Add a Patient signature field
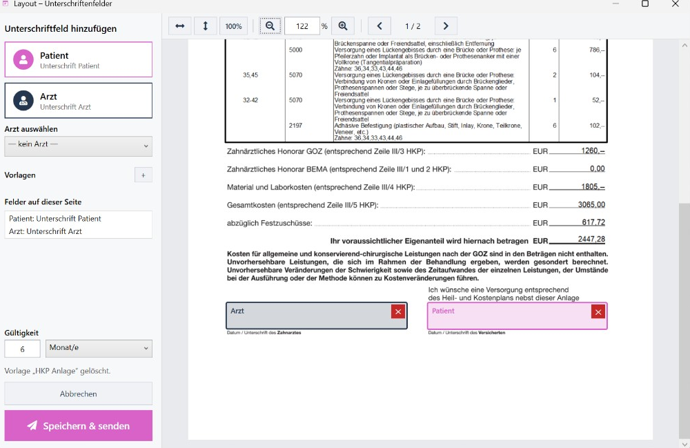 pyautogui.click(x=79, y=59)
